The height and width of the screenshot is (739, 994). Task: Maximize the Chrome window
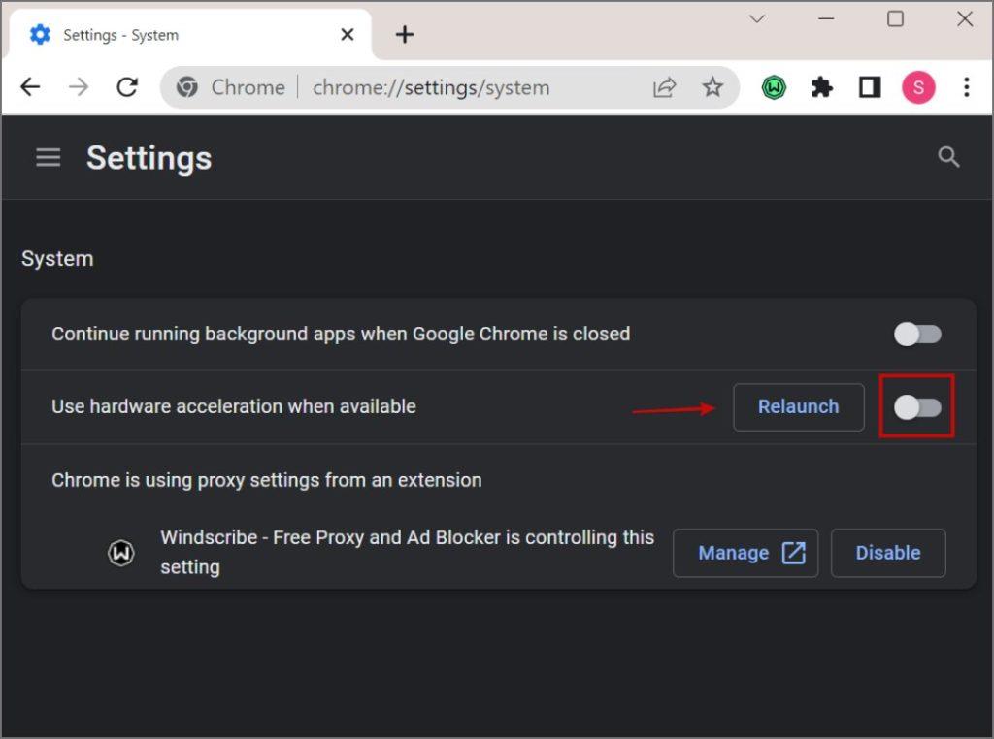pos(895,19)
